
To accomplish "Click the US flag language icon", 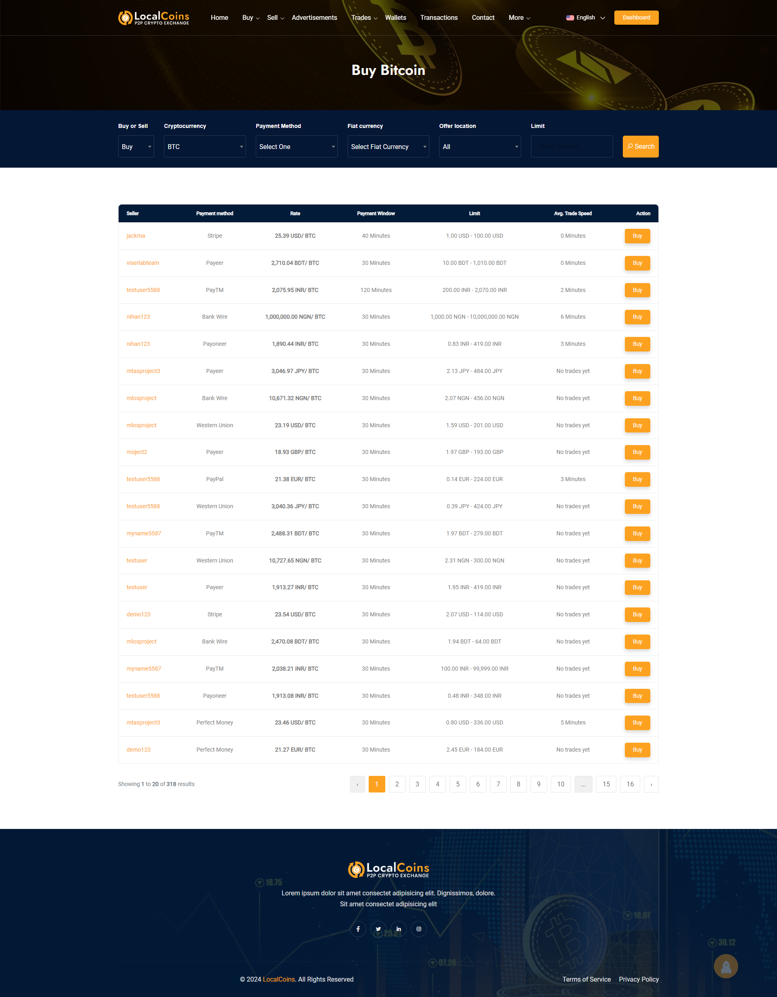I will pos(570,18).
